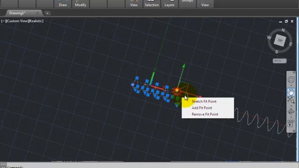Open the WCS coordinate system dropdown
299x168 pixels.
point(279,61)
